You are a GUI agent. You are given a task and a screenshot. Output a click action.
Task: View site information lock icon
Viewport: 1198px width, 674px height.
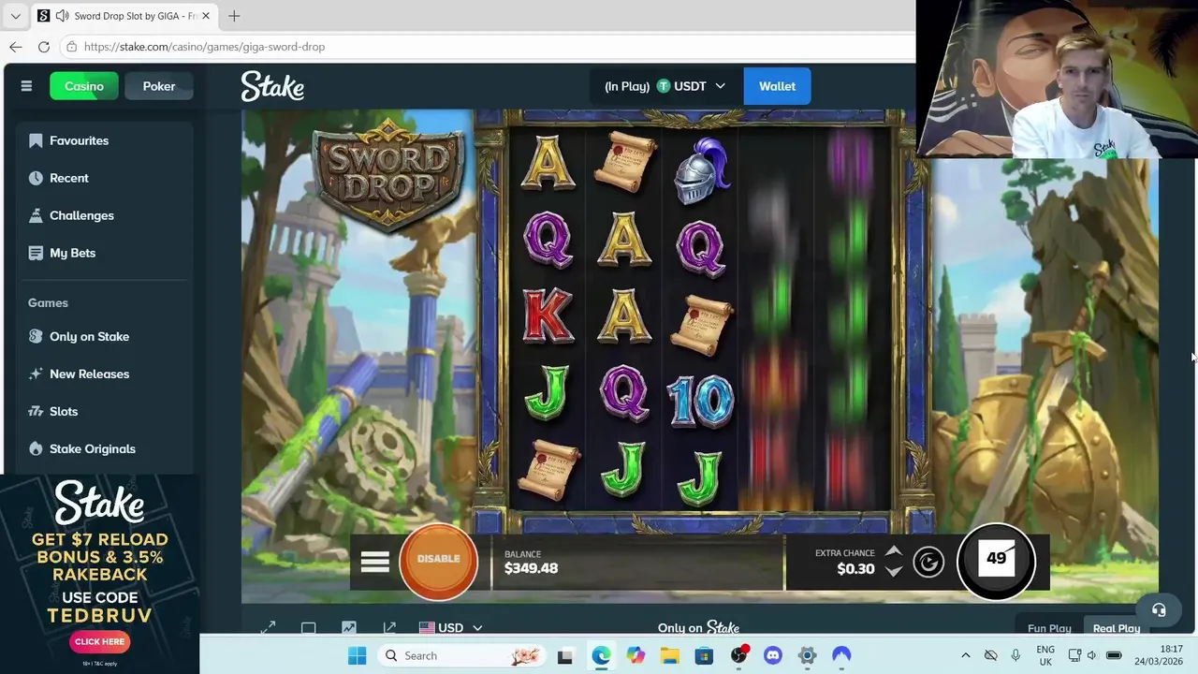click(71, 47)
